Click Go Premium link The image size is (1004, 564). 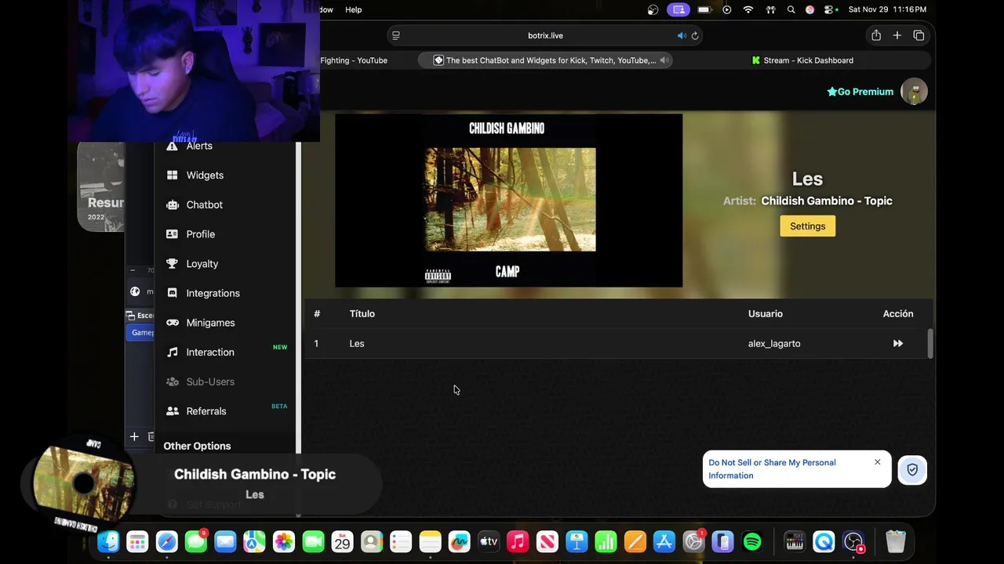coord(860,92)
